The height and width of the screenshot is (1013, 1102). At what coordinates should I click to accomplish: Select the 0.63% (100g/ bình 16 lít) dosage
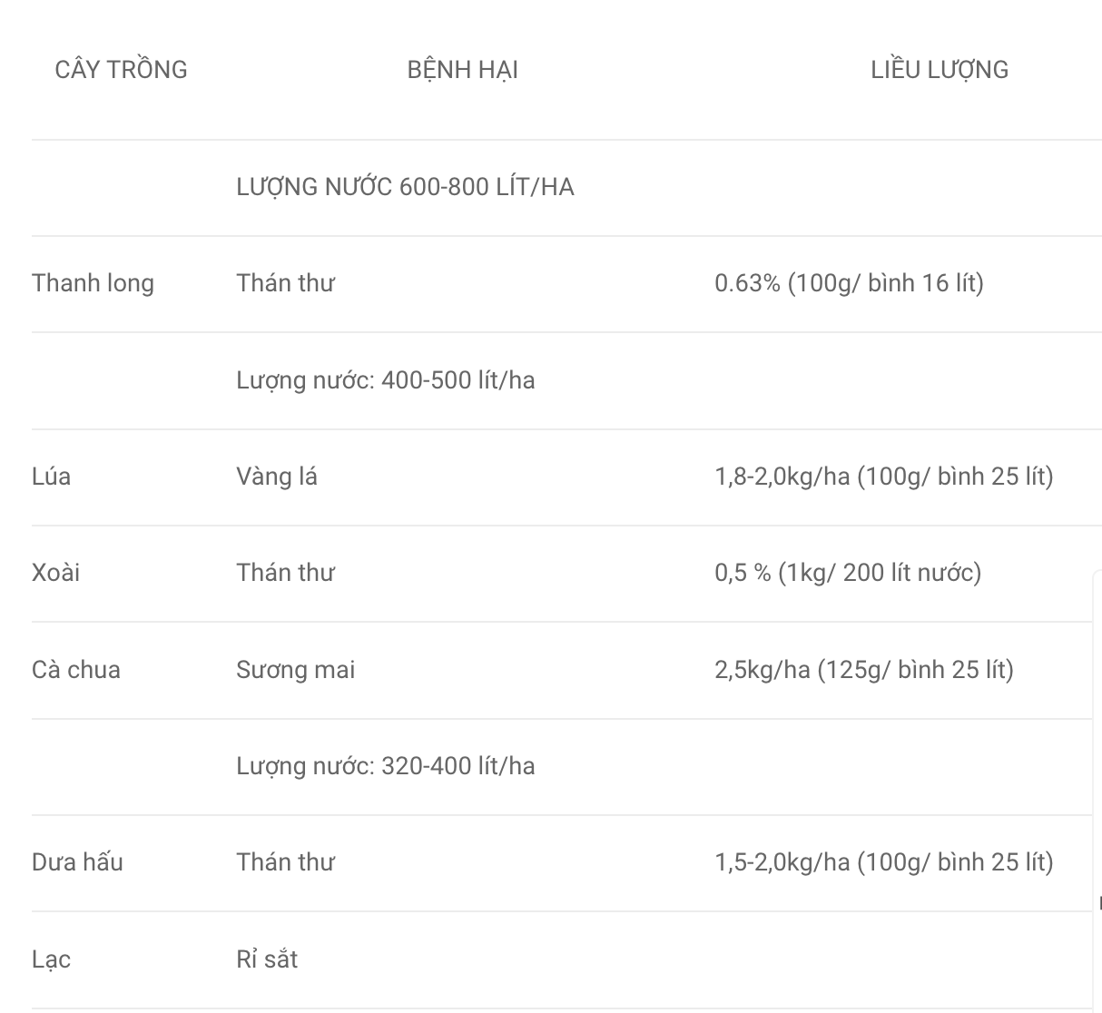click(x=849, y=283)
